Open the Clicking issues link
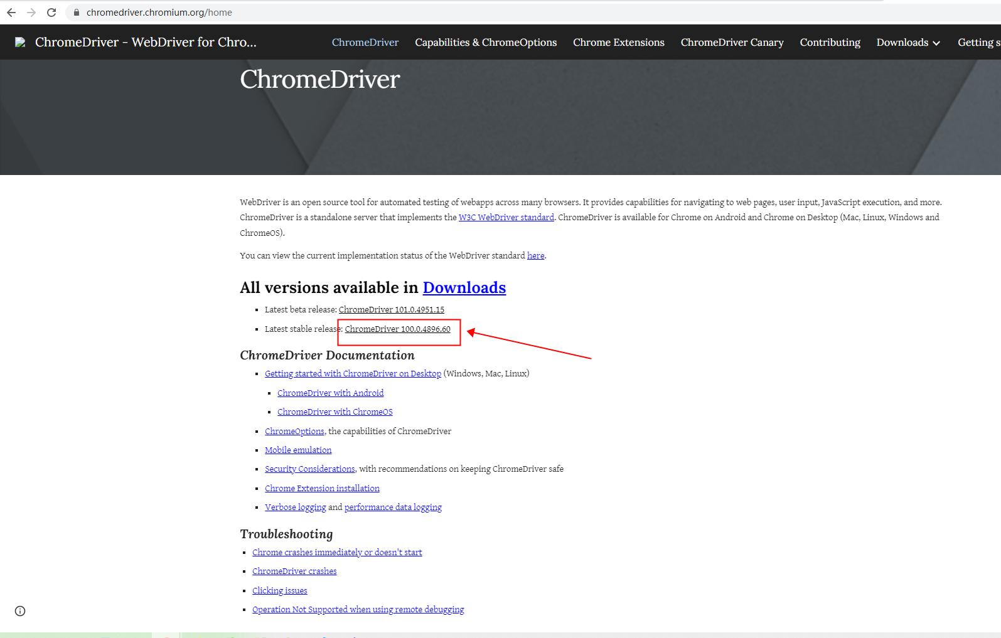 click(x=280, y=590)
